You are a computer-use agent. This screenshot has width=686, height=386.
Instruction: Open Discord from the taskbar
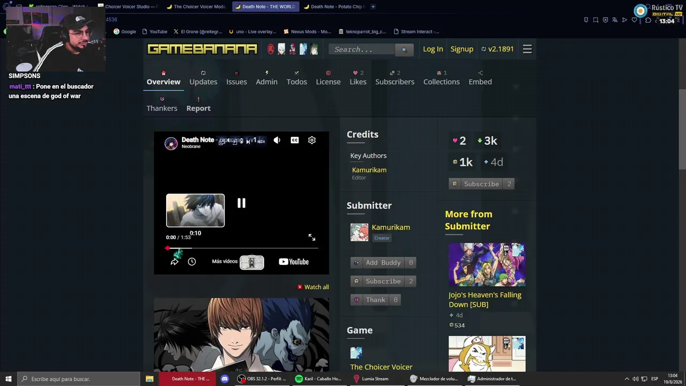[x=225, y=379]
